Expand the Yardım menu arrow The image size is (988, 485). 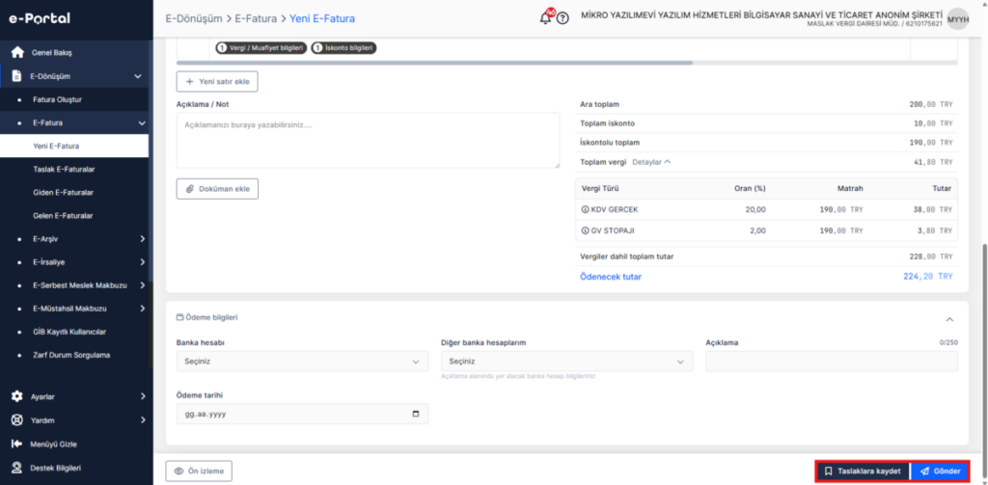143,420
